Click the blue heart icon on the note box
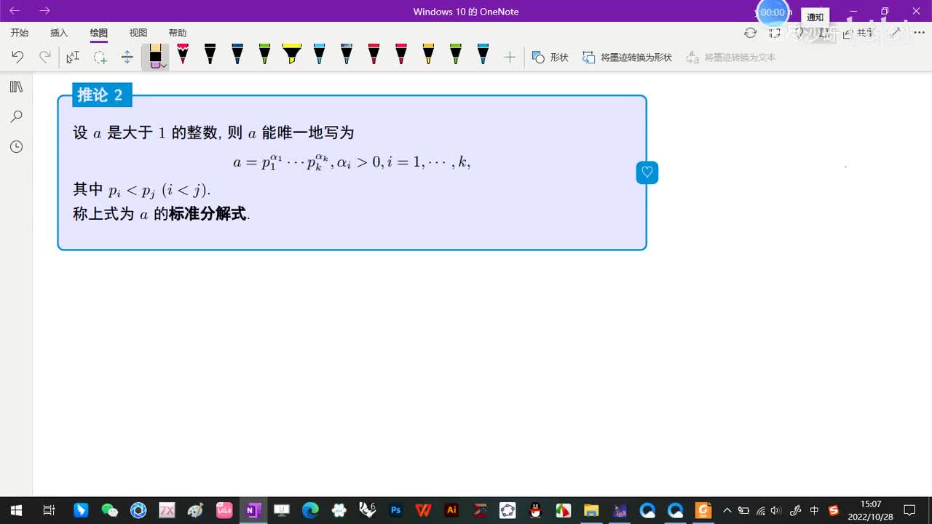This screenshot has height=524, width=932. click(647, 172)
